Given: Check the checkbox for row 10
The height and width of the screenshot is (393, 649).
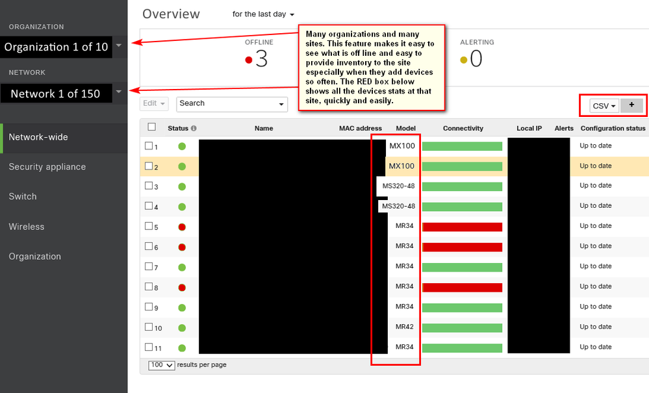Looking at the screenshot, I should click(149, 327).
